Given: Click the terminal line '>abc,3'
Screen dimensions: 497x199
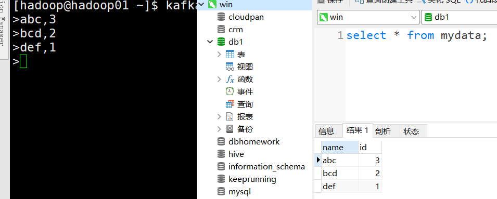Looking at the screenshot, I should tap(34, 20).
